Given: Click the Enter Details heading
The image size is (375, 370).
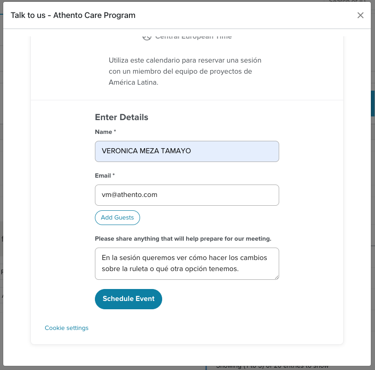Looking at the screenshot, I should coord(122,117).
